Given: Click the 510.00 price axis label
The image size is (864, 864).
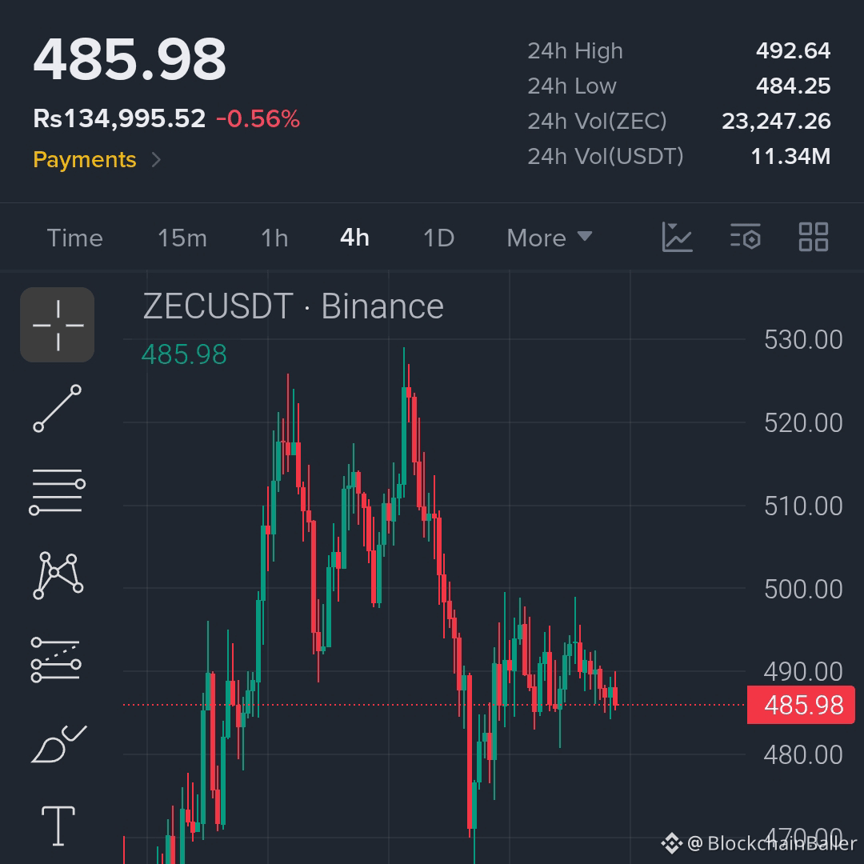Looking at the screenshot, I should pos(803,506).
